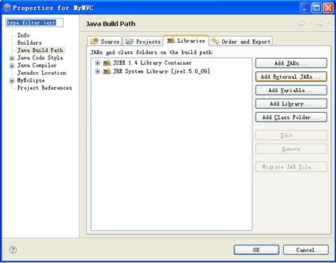
Task: Select JRE System Library [jre1.5.0_09] entry
Action: tap(161, 71)
